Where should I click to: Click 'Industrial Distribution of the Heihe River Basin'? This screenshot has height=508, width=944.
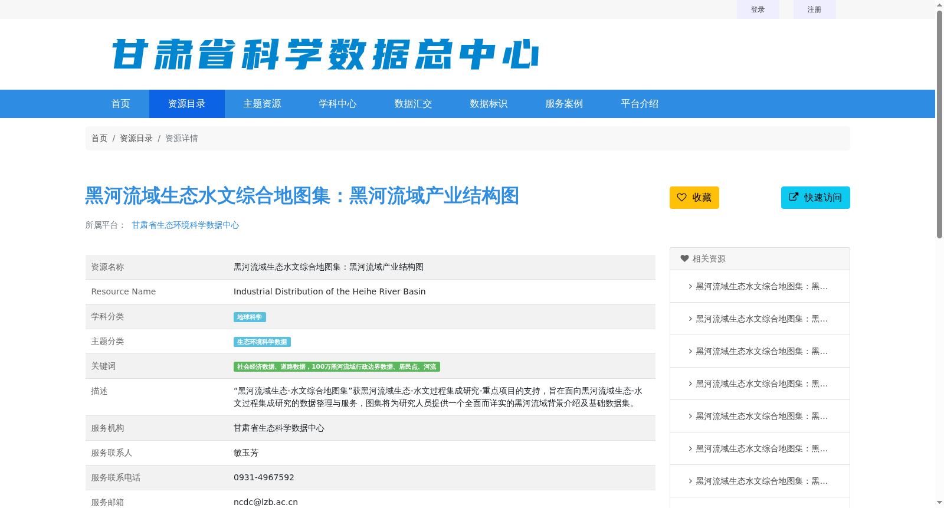coord(329,291)
